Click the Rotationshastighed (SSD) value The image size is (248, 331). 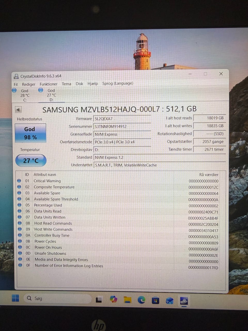[x=210, y=134]
